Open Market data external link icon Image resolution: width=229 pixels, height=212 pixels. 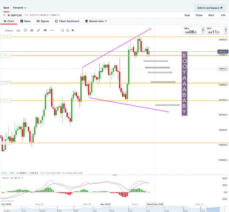pos(106,21)
